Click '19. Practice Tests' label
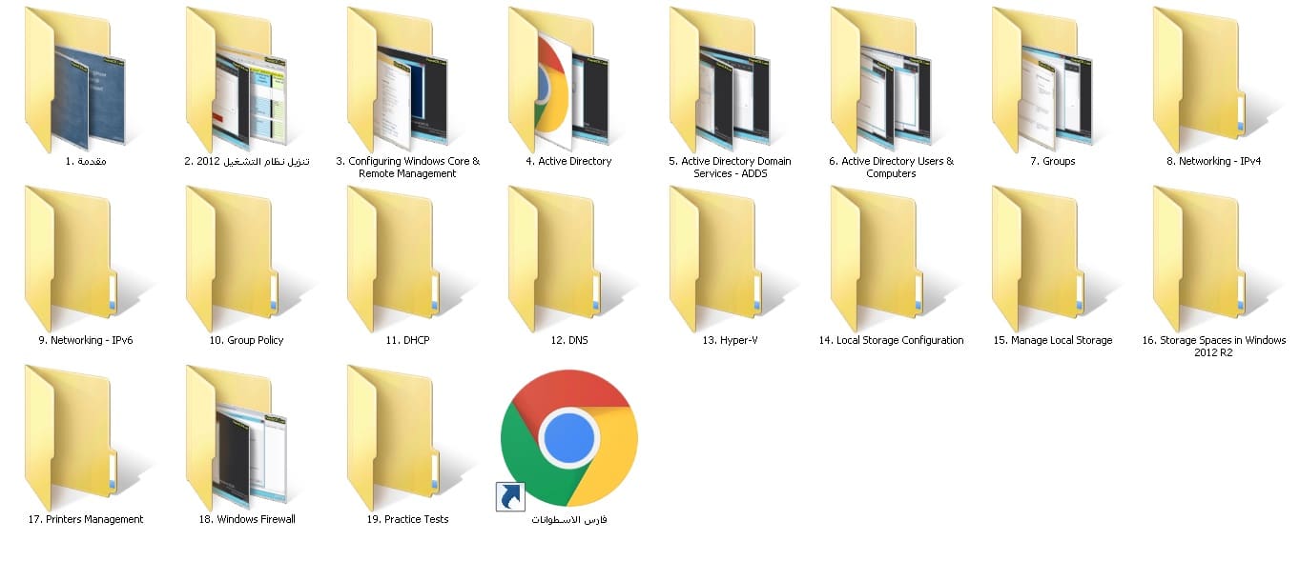Image resolution: width=1300 pixels, height=561 pixels. coord(408,520)
